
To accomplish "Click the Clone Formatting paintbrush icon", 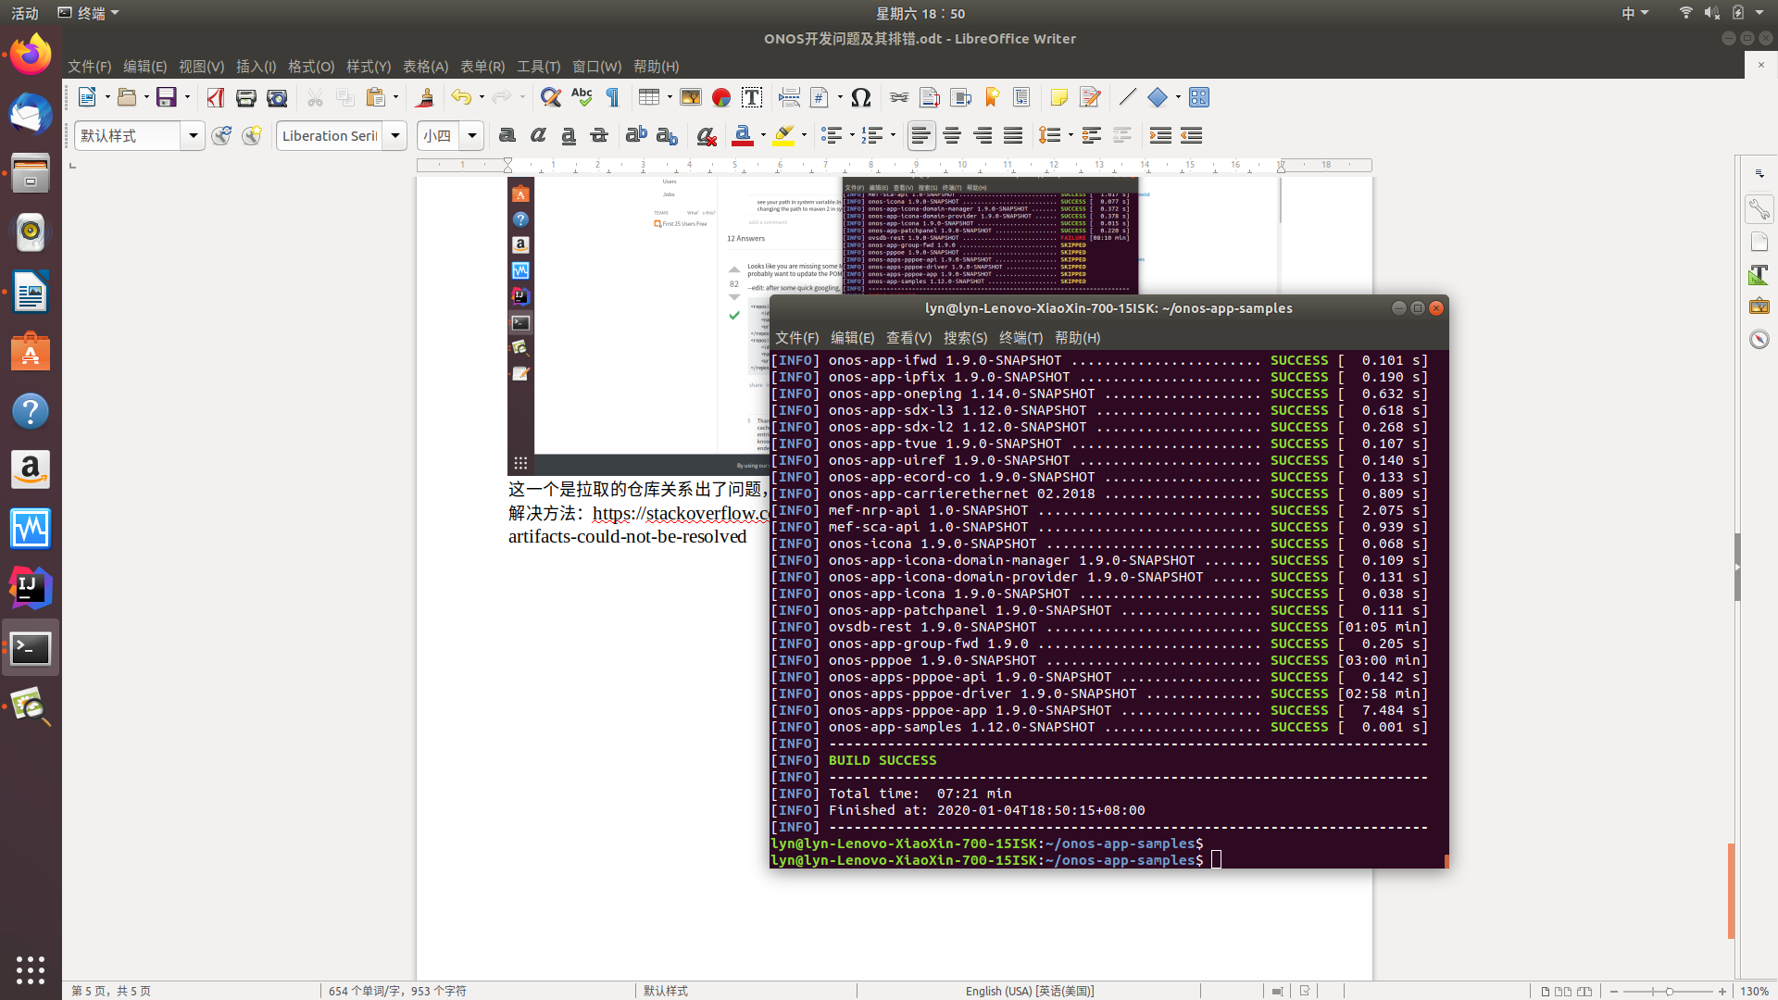I will click(425, 97).
